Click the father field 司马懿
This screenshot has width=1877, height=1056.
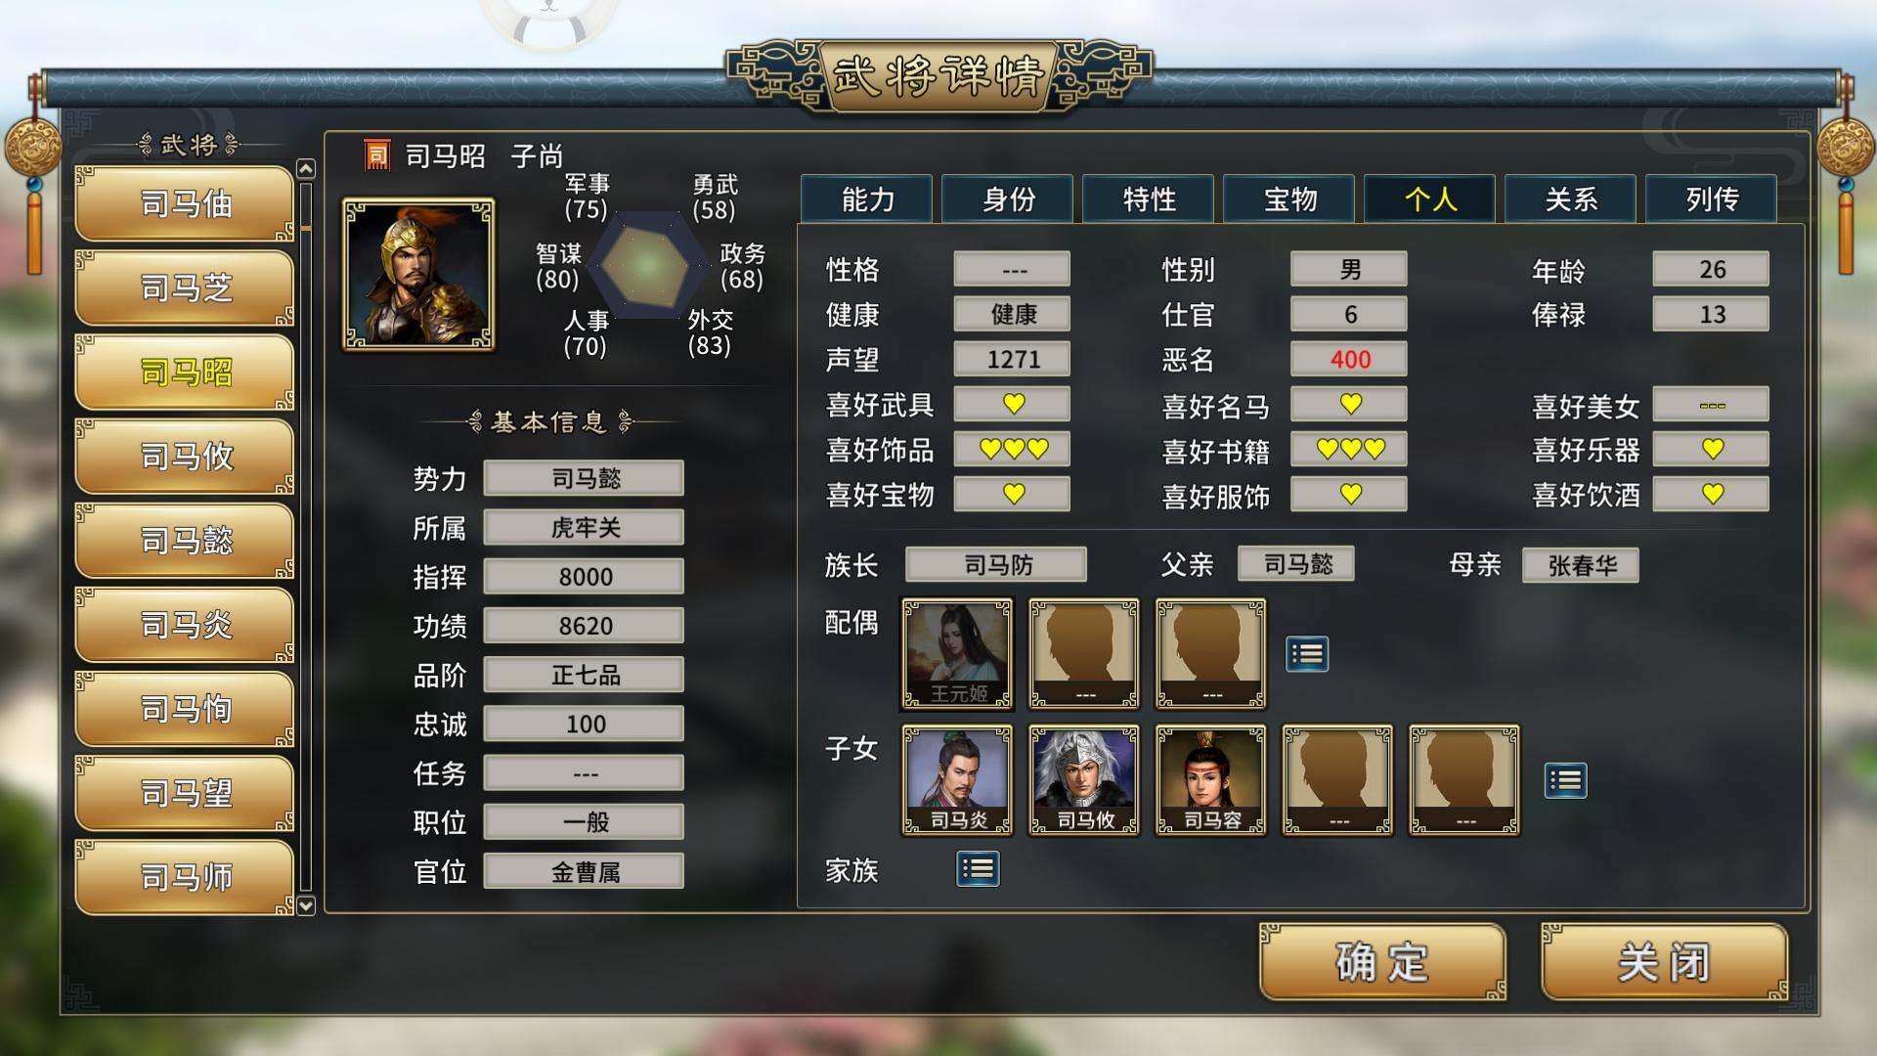[x=1296, y=564]
